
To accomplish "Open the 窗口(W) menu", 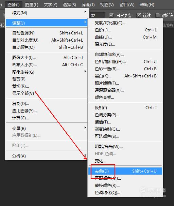I will click(x=127, y=5).
